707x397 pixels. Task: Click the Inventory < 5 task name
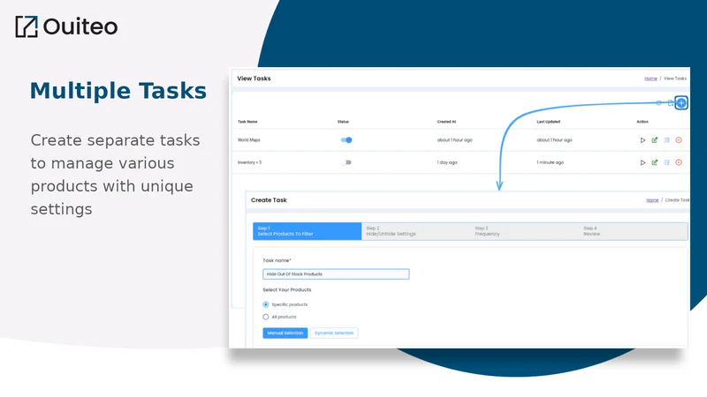(249, 162)
